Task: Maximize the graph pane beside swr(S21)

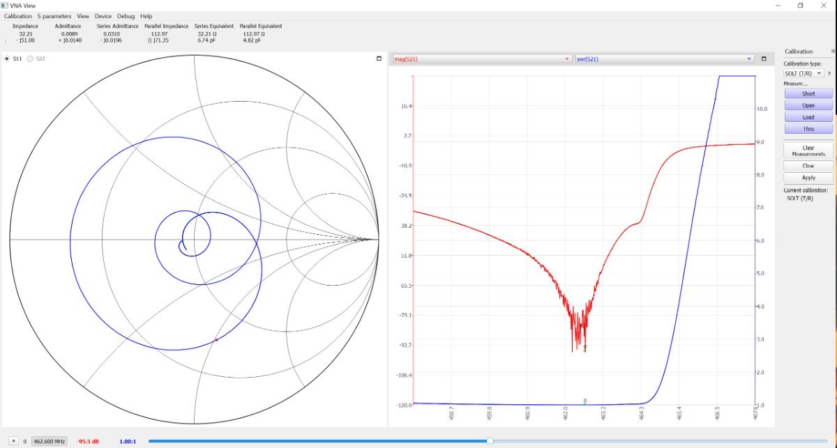Action: pos(764,59)
